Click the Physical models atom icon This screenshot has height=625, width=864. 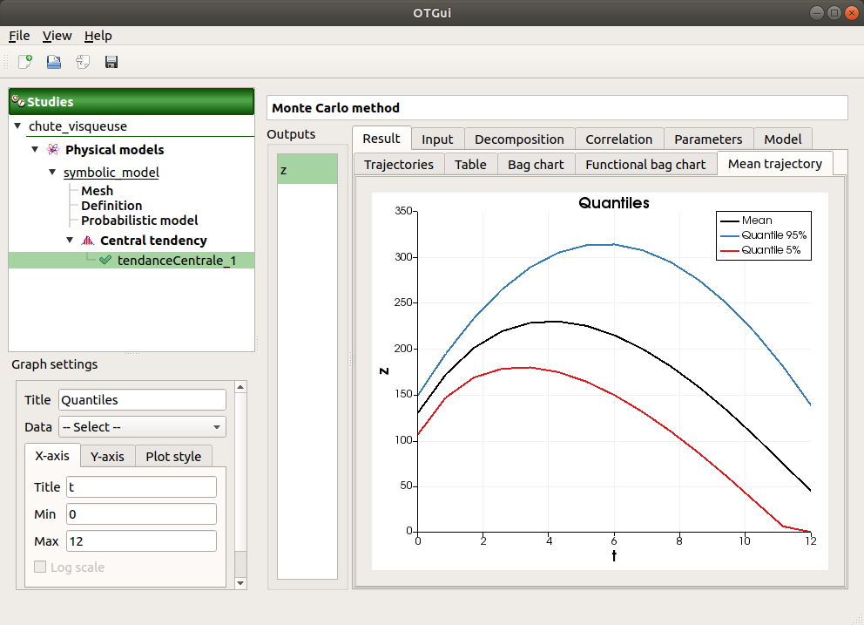(53, 150)
